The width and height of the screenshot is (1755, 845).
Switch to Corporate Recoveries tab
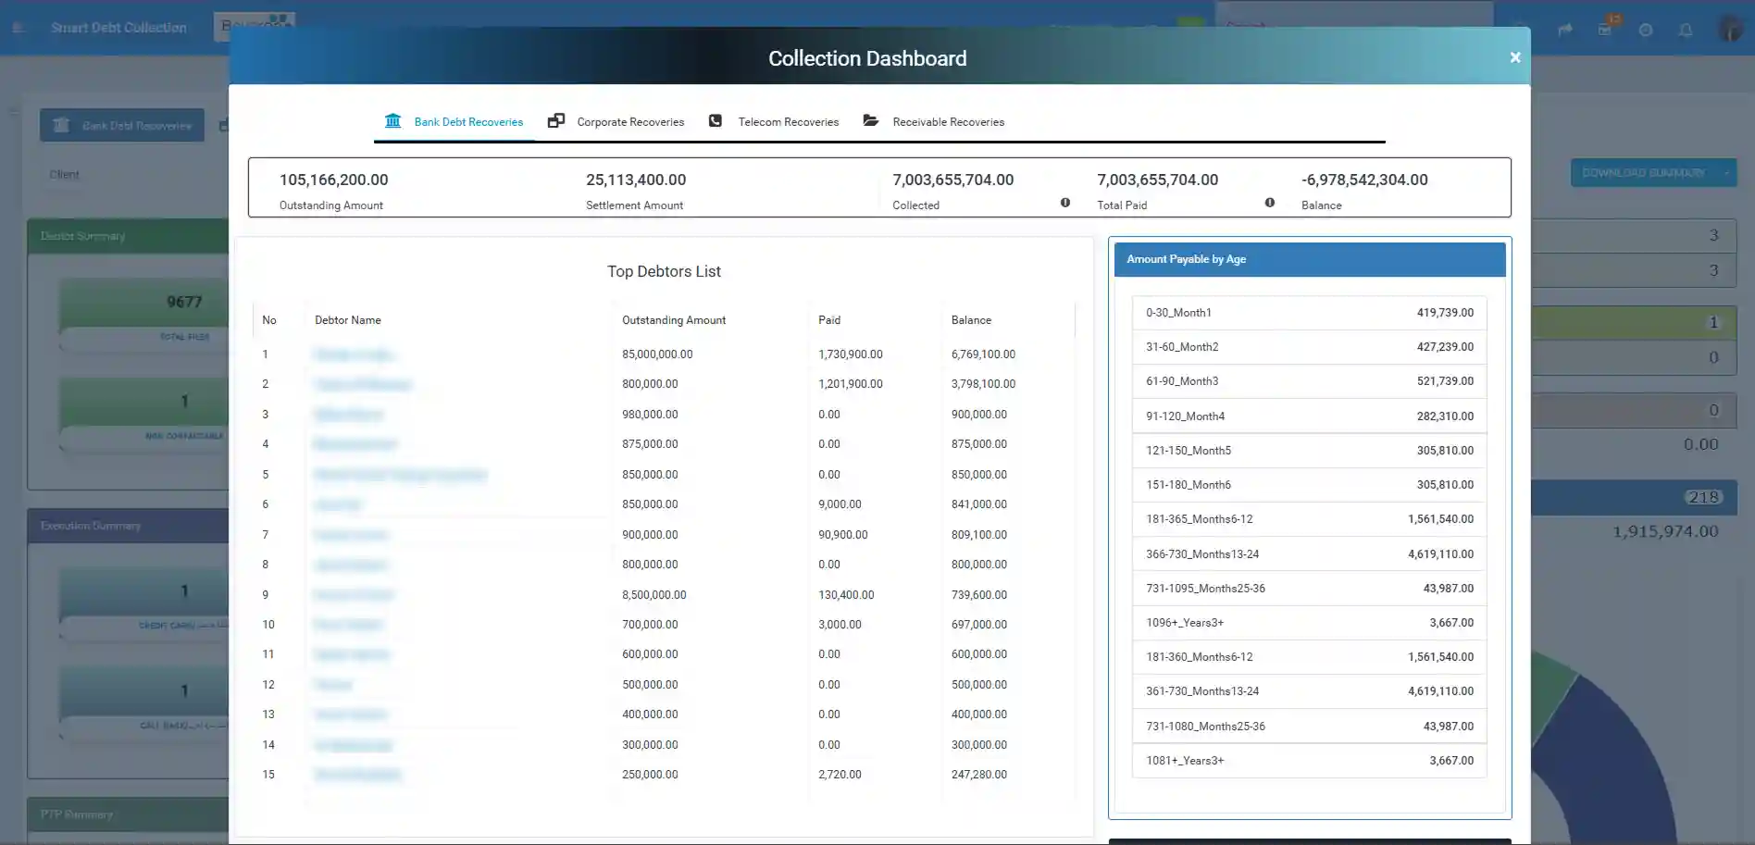click(x=616, y=122)
